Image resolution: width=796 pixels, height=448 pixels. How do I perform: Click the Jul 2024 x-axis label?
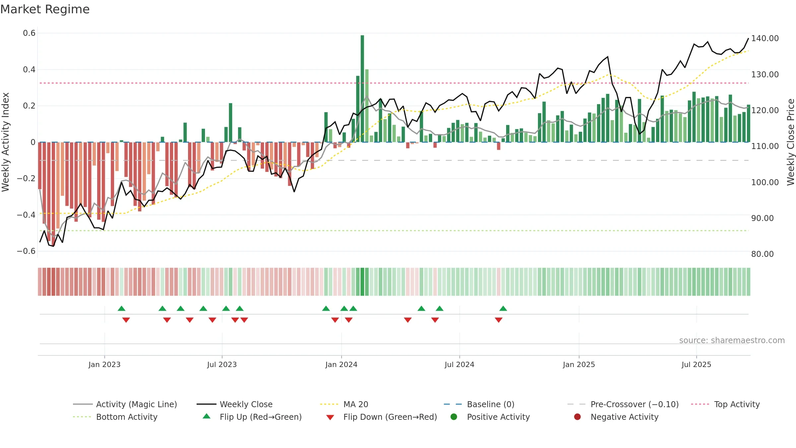(x=459, y=364)
